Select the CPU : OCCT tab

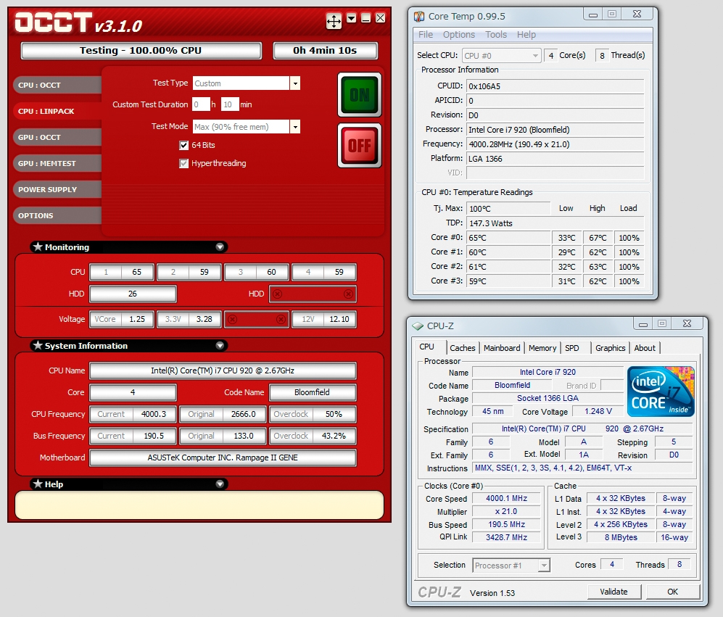57,86
